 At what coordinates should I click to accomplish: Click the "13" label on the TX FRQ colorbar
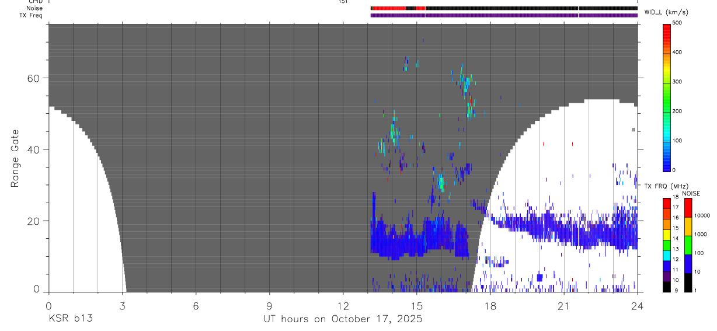[676, 249]
